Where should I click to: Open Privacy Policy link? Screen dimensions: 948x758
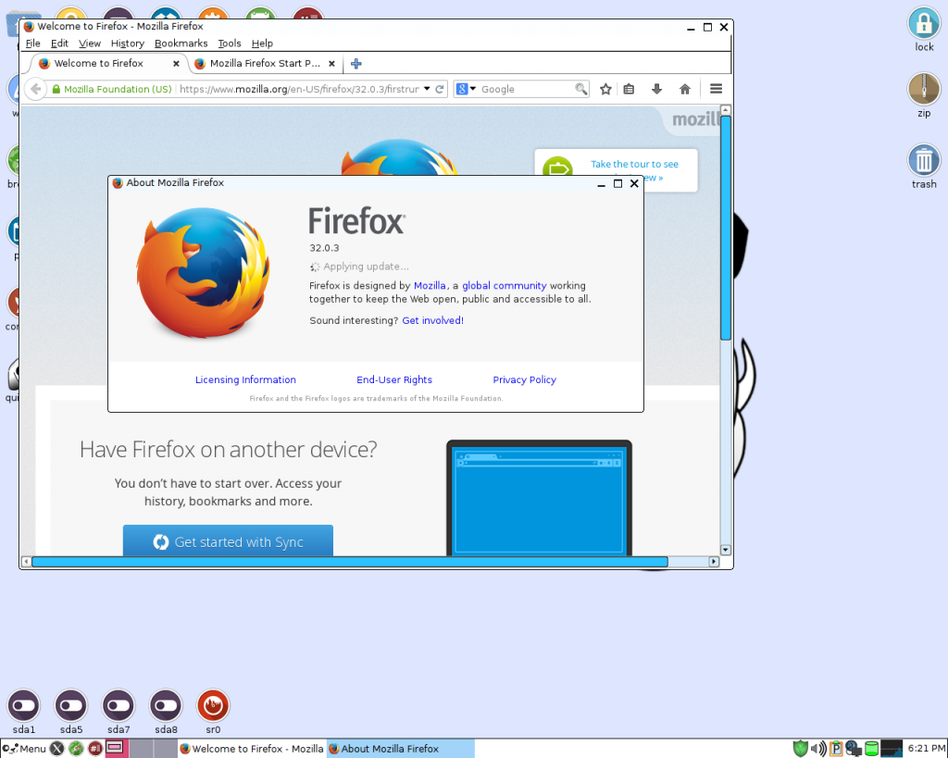[524, 379]
